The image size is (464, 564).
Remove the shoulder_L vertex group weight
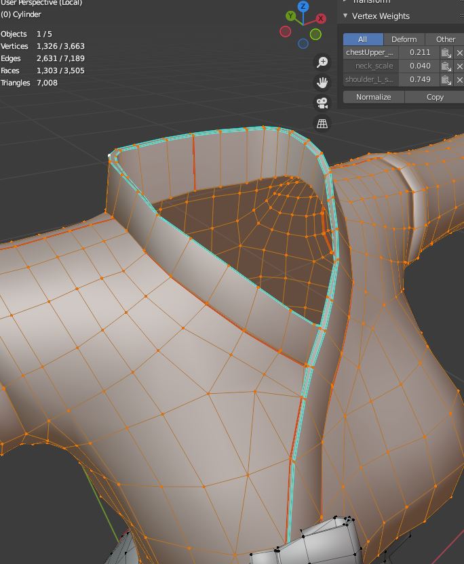pyautogui.click(x=459, y=79)
